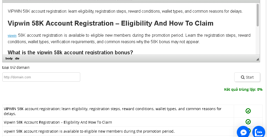Open the Messenger chat bubble icon
Image resolution: width=267 pixels, height=137 pixels.
(243, 132)
